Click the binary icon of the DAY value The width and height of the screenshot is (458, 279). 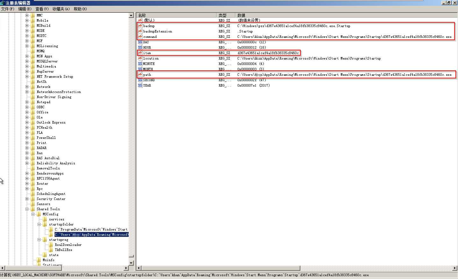[140, 42]
